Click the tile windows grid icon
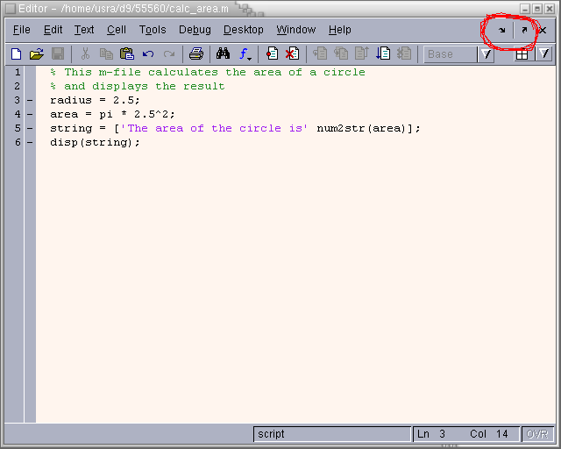The width and height of the screenshot is (561, 449). tap(522, 54)
